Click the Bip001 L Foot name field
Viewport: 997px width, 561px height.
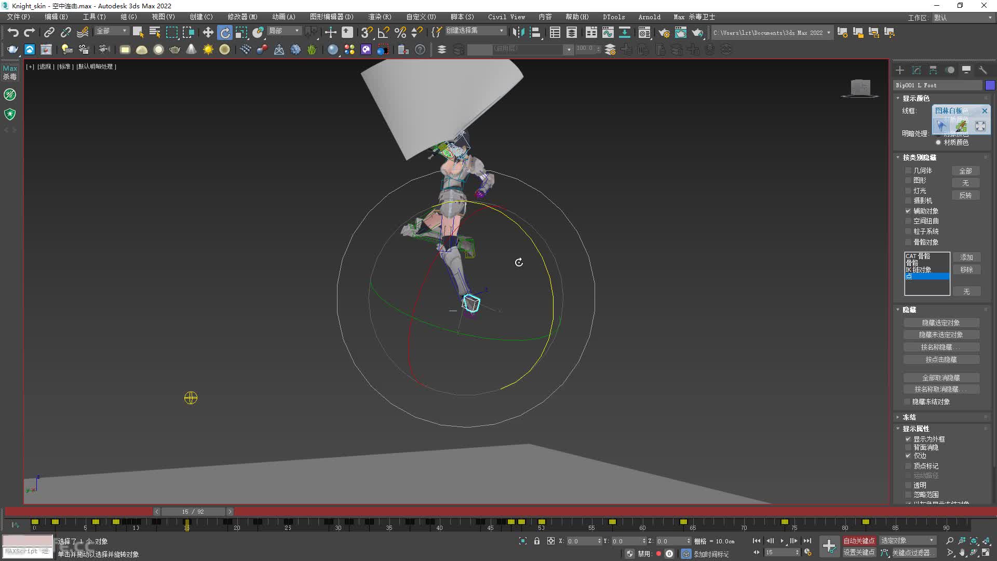(938, 85)
